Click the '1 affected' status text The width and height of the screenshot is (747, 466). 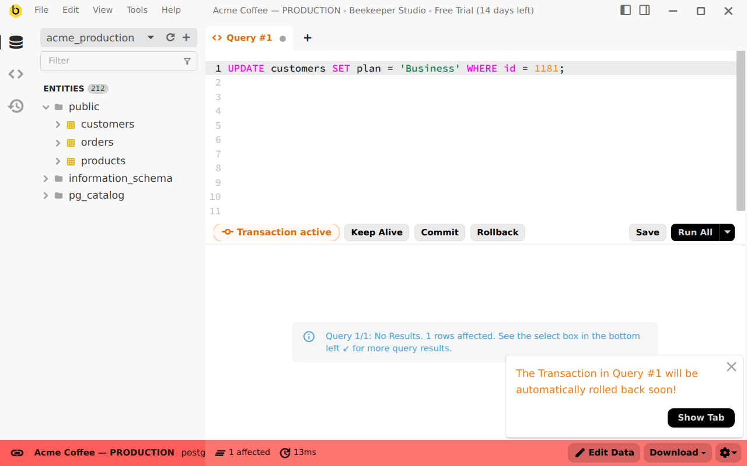249,453
